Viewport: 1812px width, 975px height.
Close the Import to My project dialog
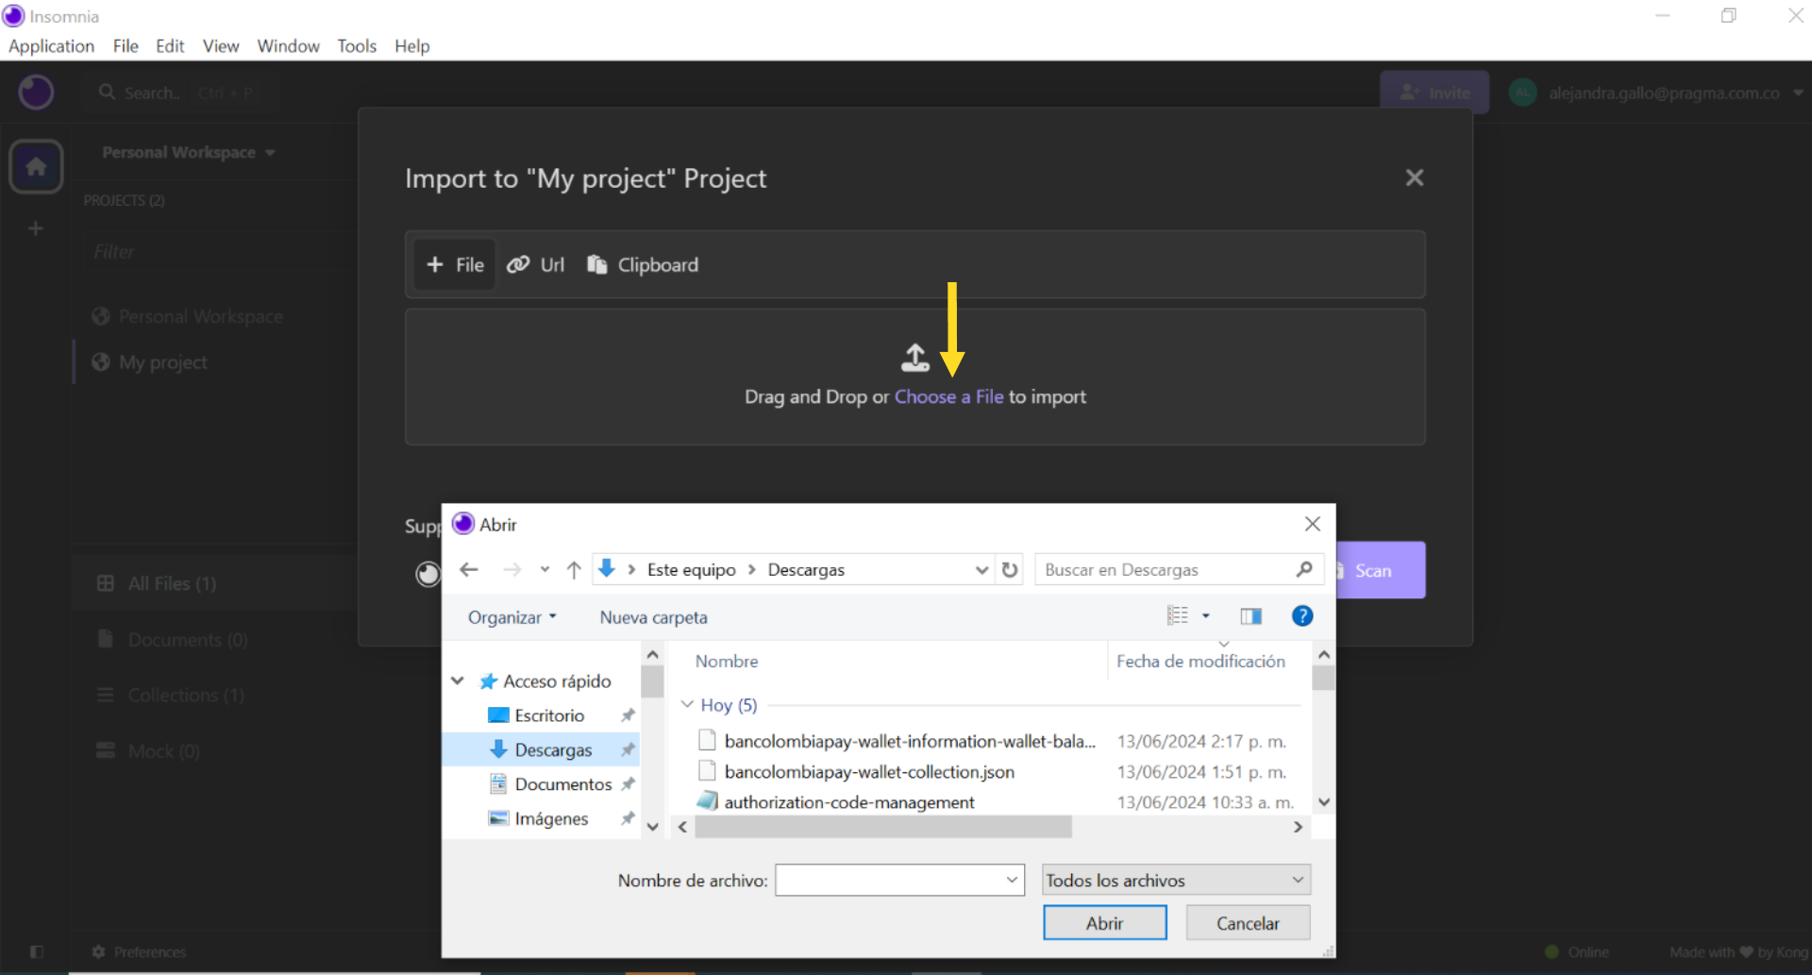(1414, 177)
